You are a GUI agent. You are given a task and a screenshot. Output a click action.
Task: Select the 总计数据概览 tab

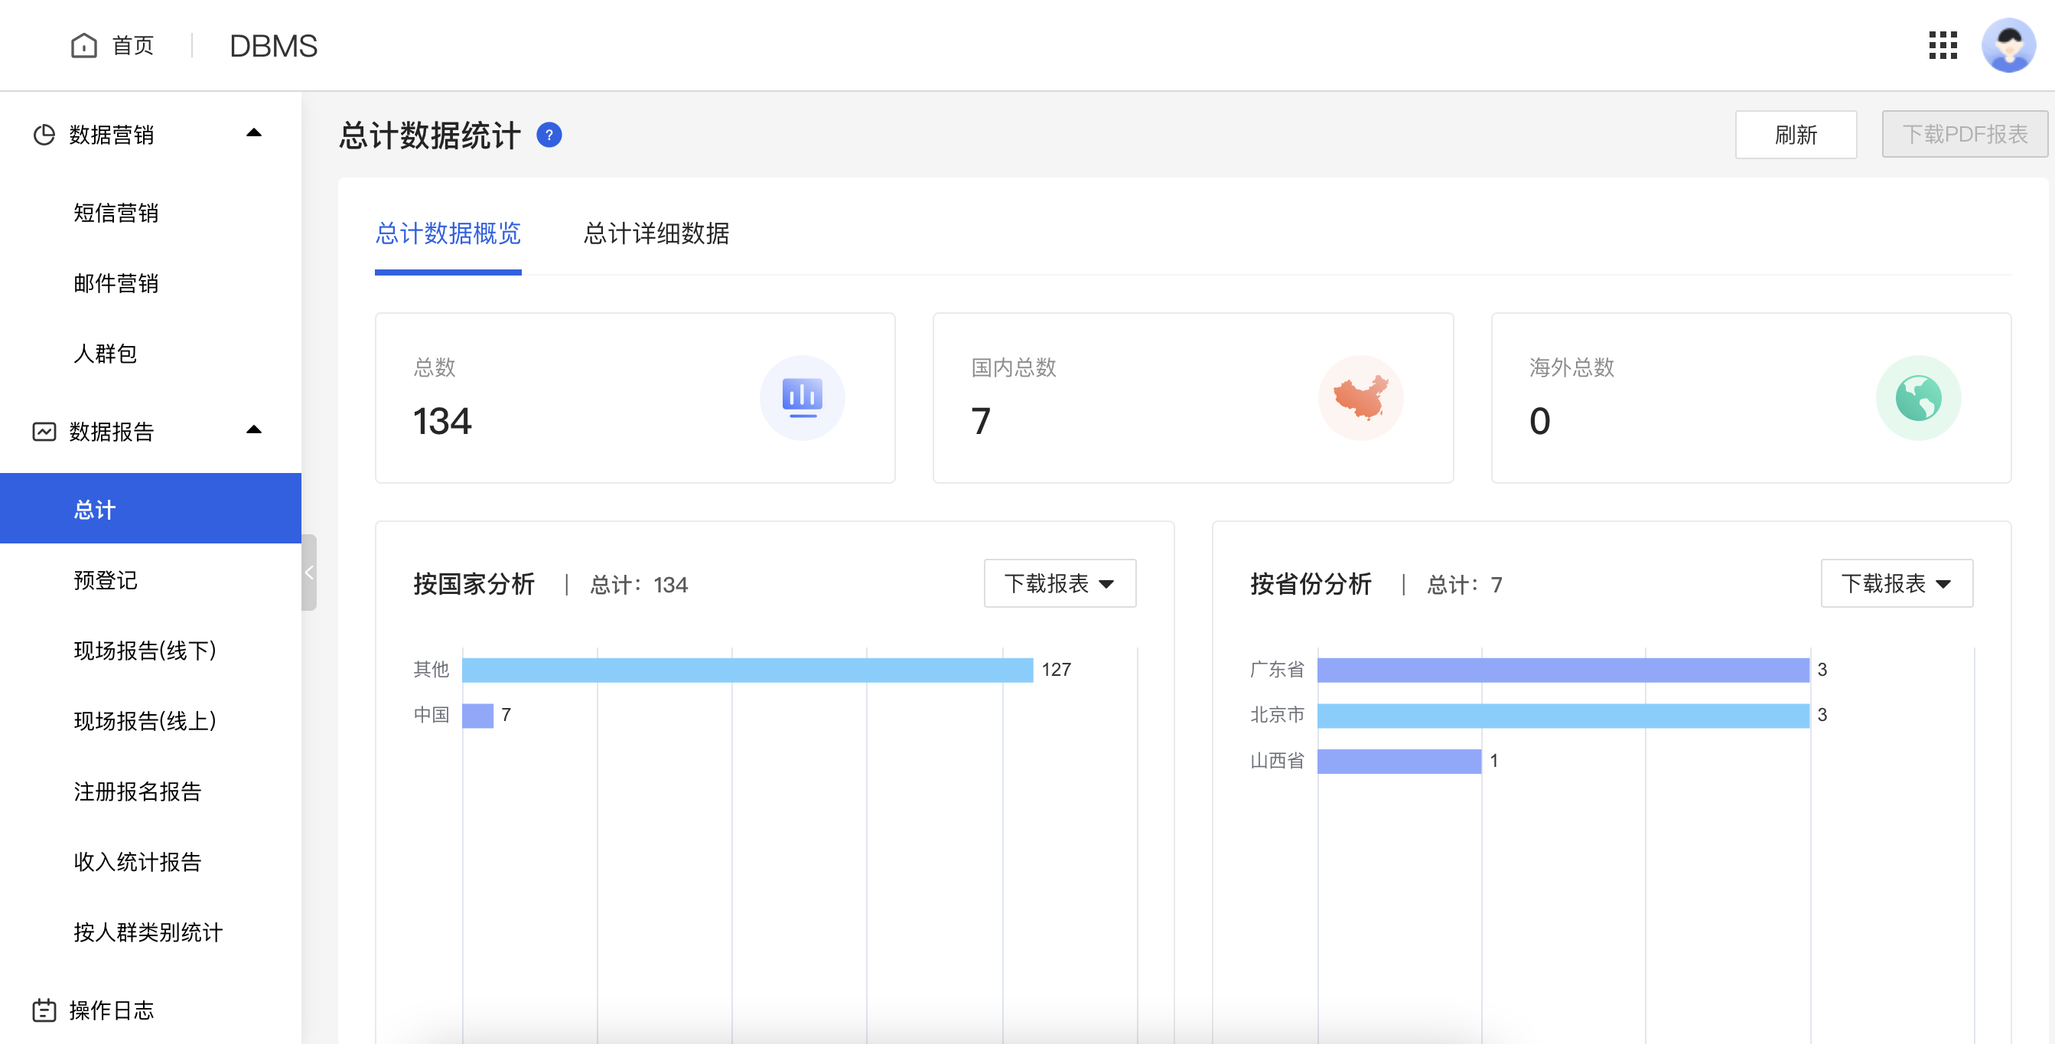point(448,234)
